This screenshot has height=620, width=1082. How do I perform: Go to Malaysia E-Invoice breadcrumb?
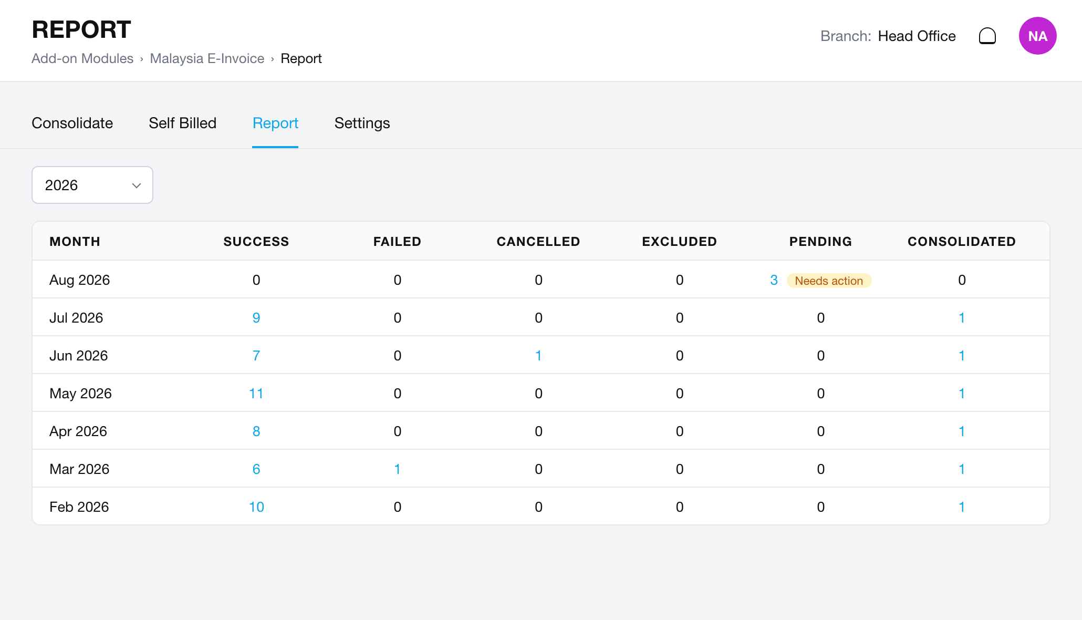(x=207, y=58)
